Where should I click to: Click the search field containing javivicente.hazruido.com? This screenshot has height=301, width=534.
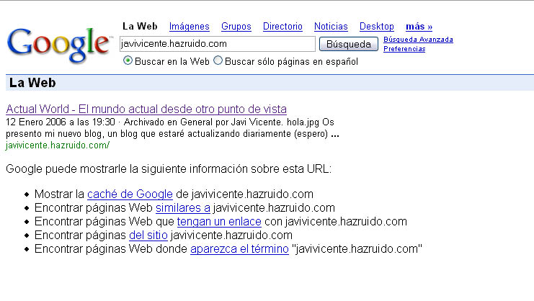tap(218, 44)
